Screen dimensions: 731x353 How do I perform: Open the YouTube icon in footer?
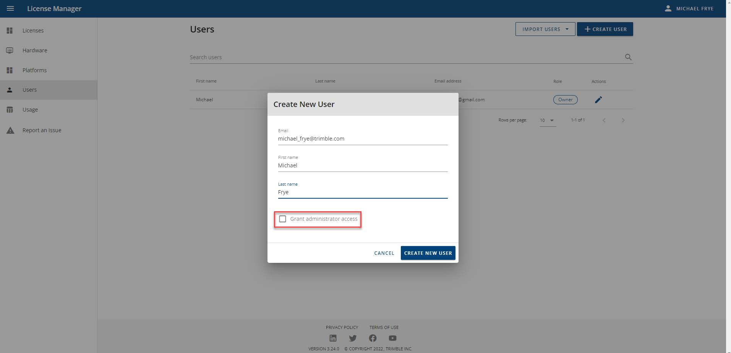[392, 338]
